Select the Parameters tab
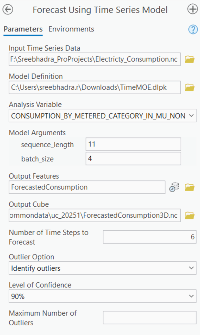The image size is (200, 335). click(x=23, y=29)
